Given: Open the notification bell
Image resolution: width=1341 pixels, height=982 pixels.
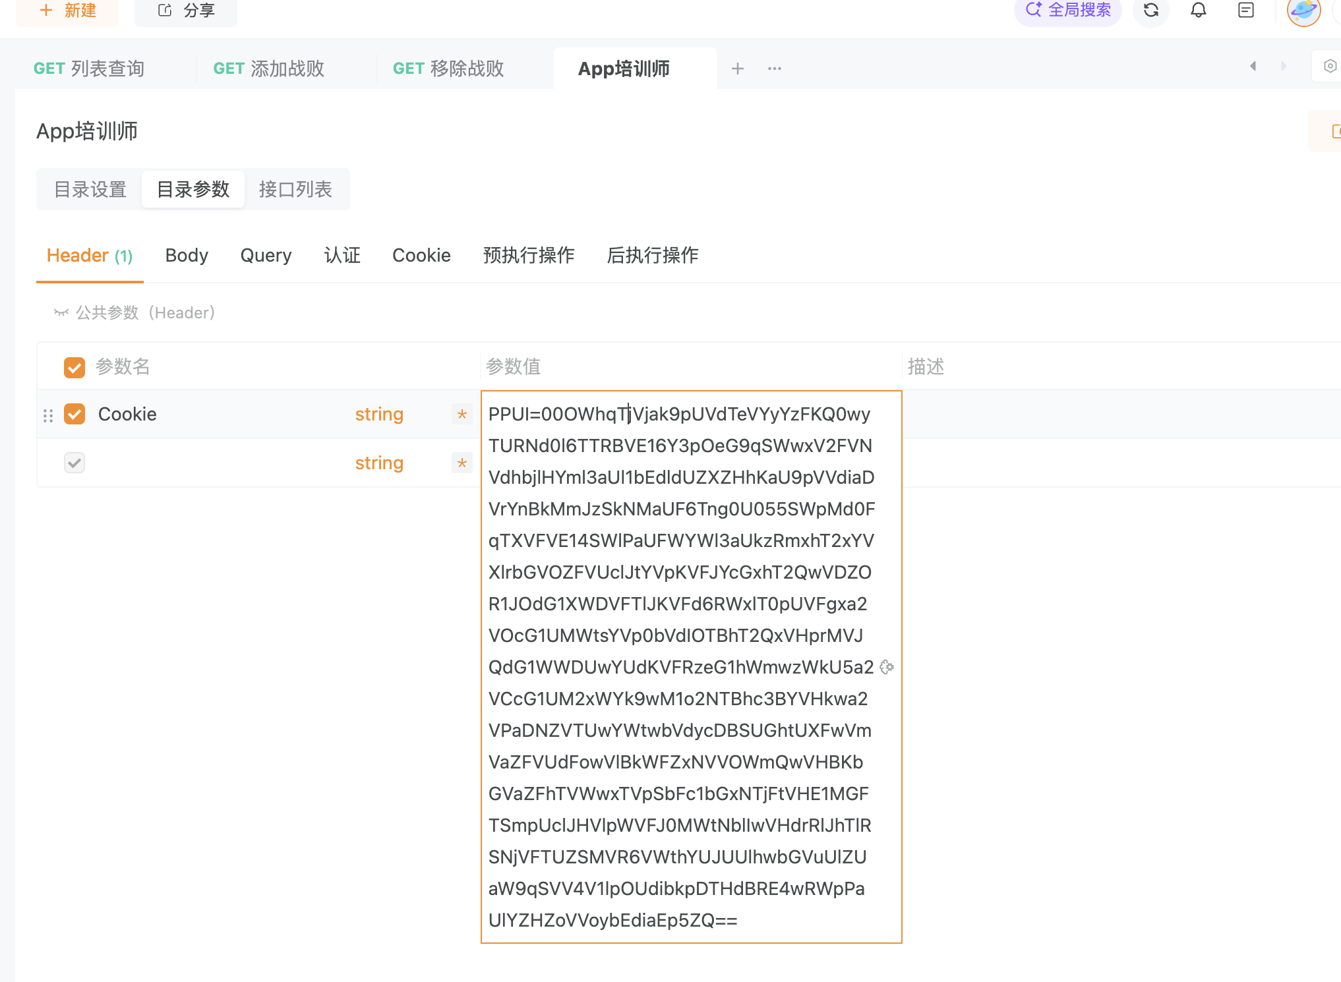Looking at the screenshot, I should coord(1199,11).
